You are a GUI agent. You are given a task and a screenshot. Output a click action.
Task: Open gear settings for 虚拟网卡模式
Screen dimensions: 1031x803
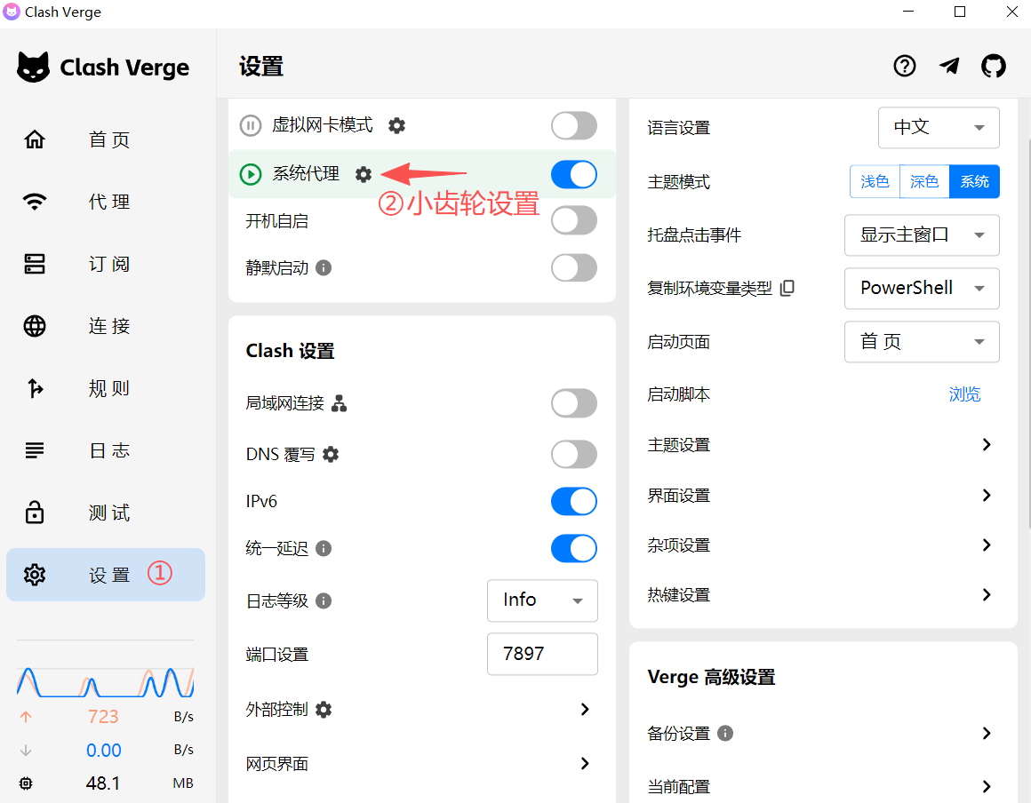tap(396, 125)
